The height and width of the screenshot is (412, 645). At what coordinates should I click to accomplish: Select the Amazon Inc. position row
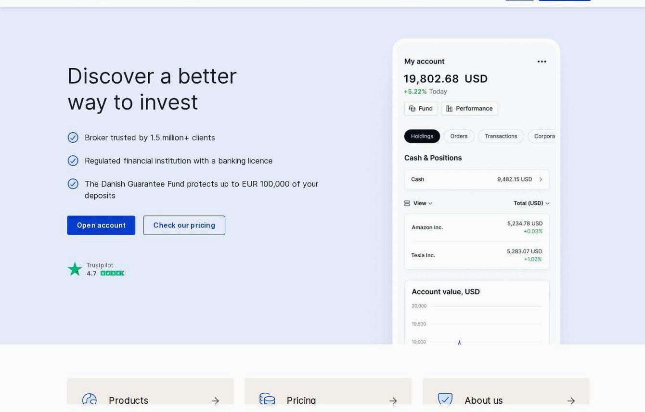(x=477, y=227)
